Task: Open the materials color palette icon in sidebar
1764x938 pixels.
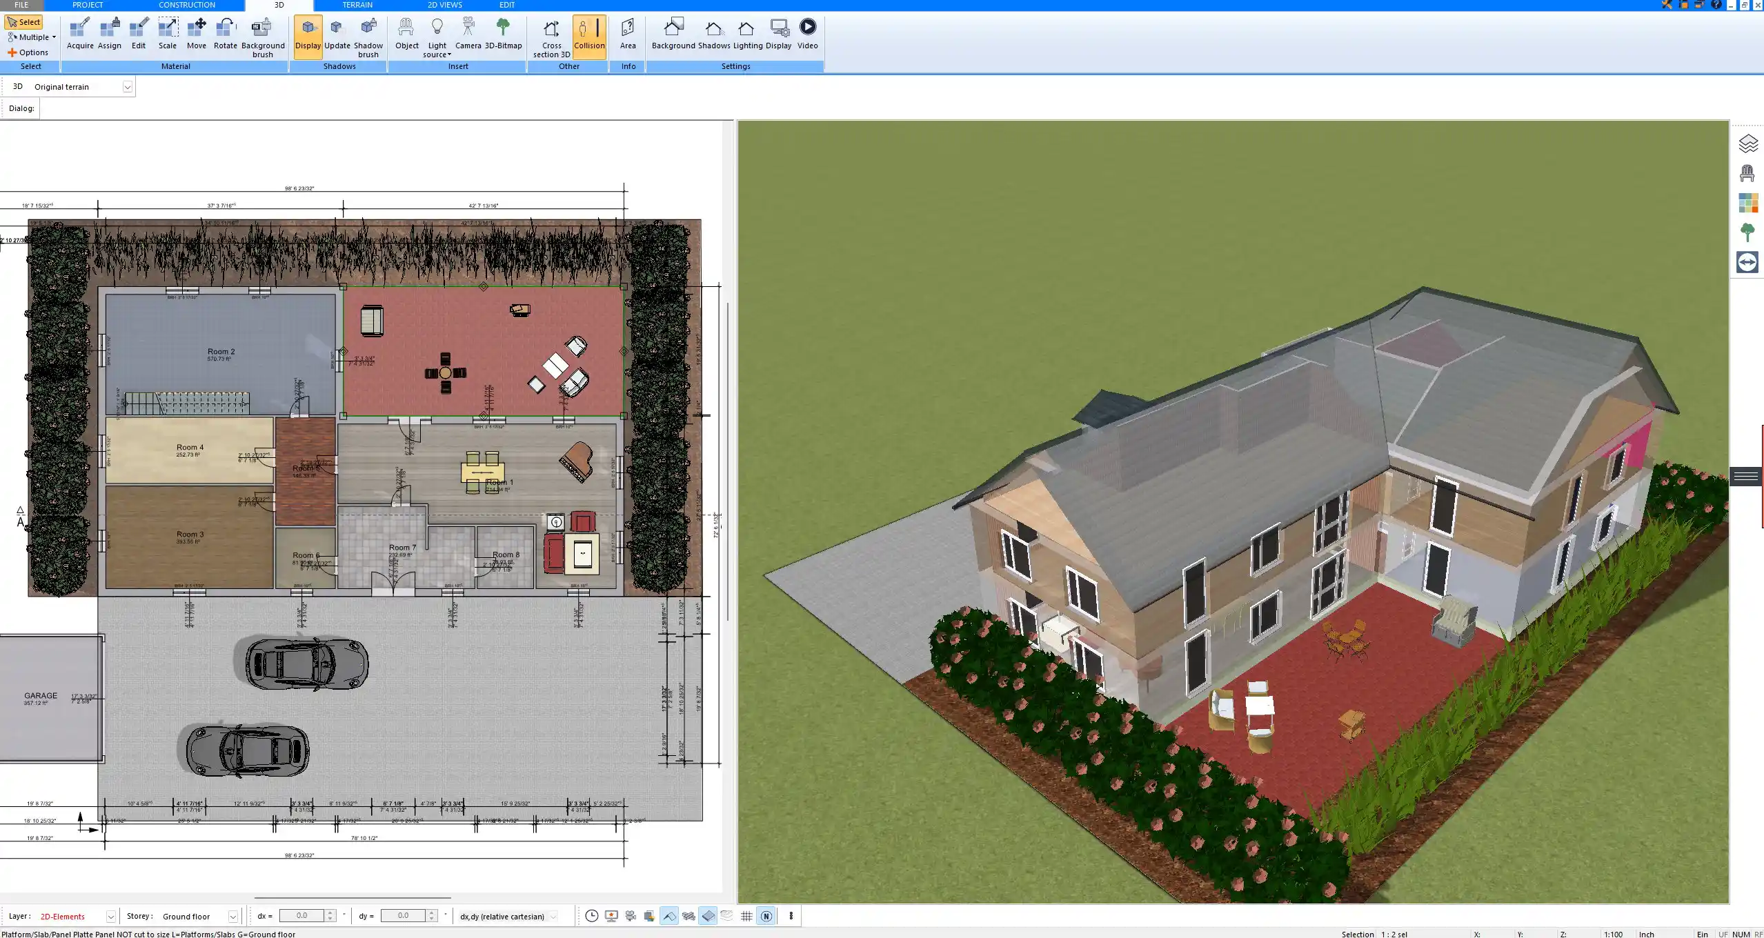Action: coord(1747,203)
